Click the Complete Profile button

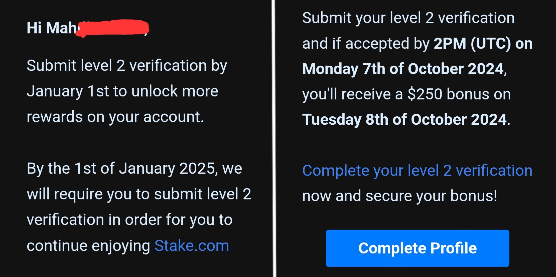click(418, 248)
